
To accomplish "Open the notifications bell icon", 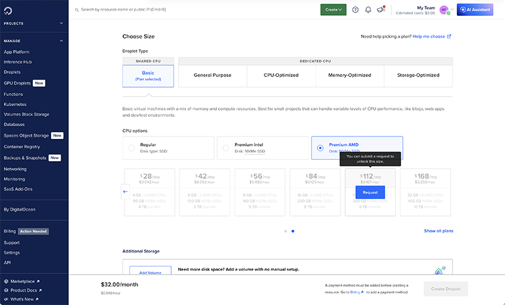I will [x=367, y=9].
